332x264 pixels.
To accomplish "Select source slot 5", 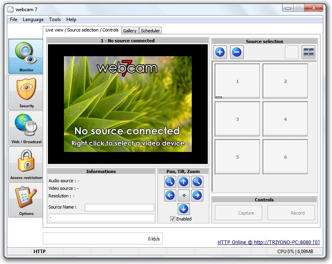I will click(237, 157).
